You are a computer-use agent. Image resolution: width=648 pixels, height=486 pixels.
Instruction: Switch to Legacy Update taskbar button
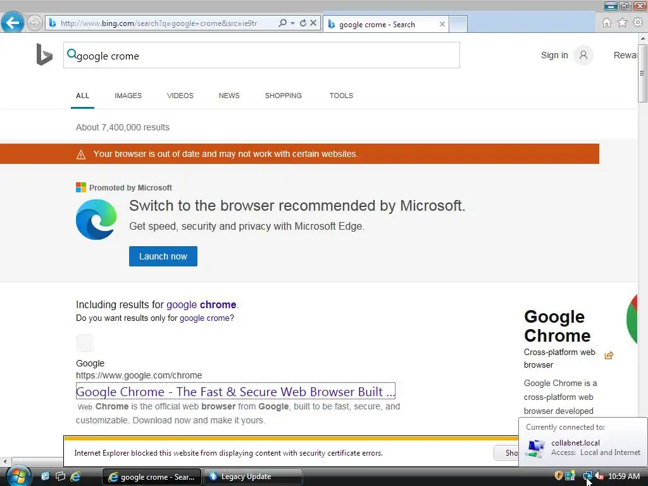[x=253, y=477]
